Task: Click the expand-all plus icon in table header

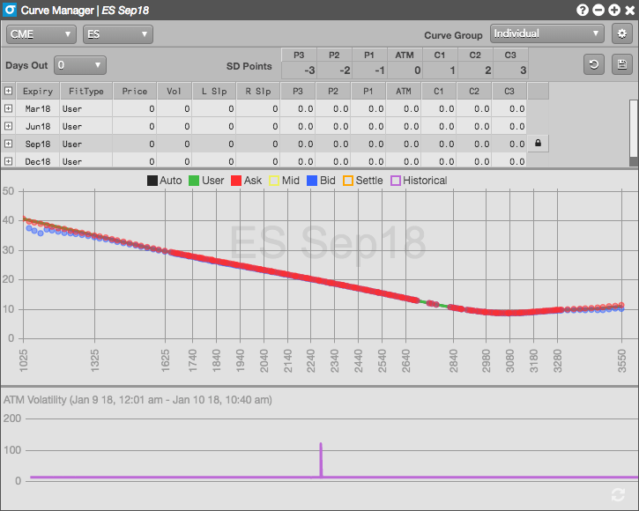Action: coord(8,91)
